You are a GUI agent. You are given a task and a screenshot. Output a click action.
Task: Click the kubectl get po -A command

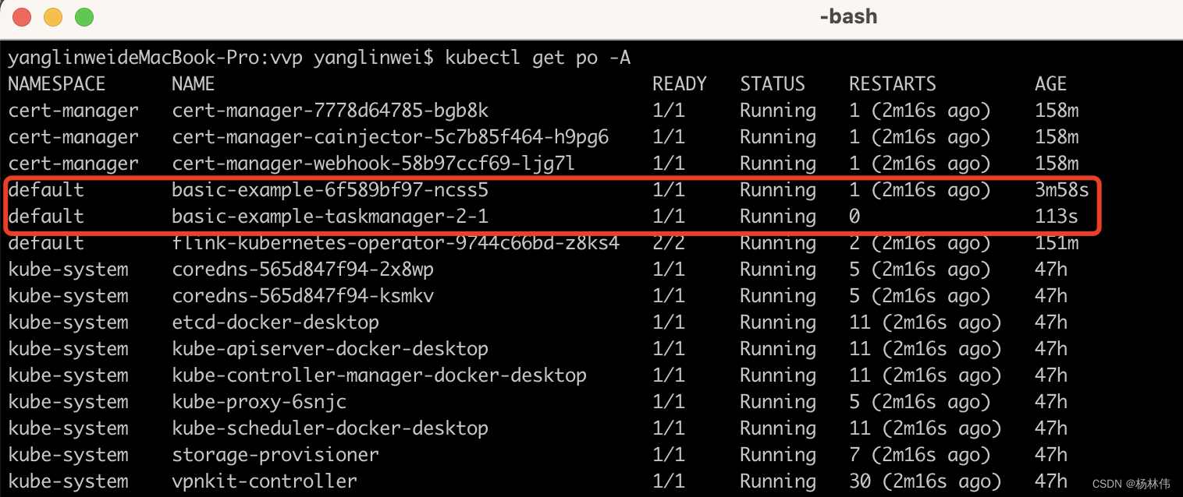pos(538,58)
